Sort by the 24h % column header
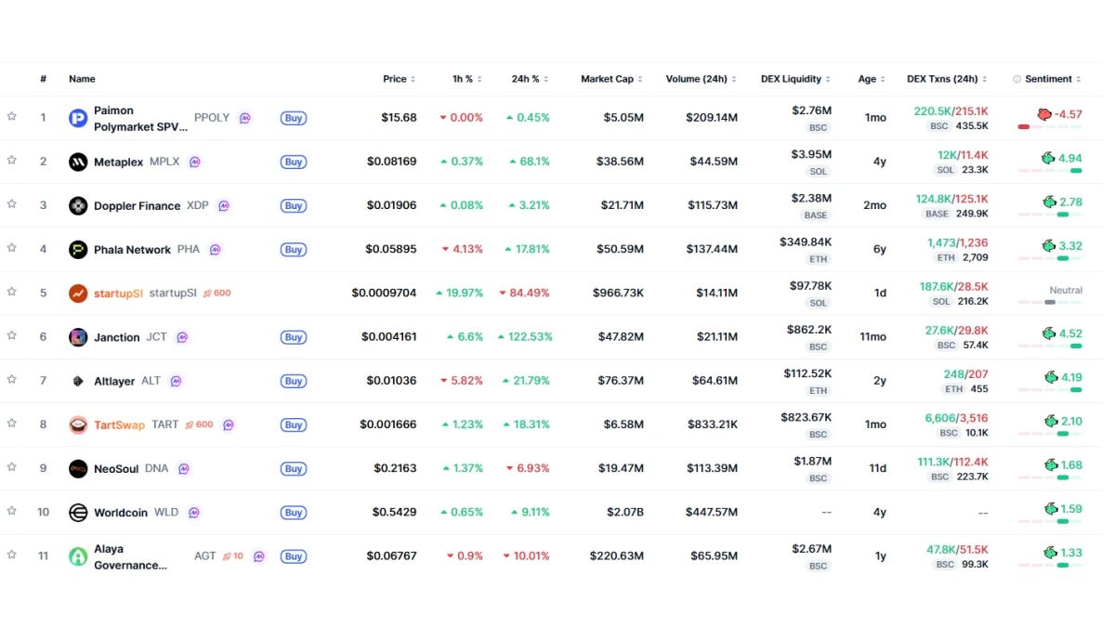Image resolution: width=1115 pixels, height=627 pixels. pos(529,79)
